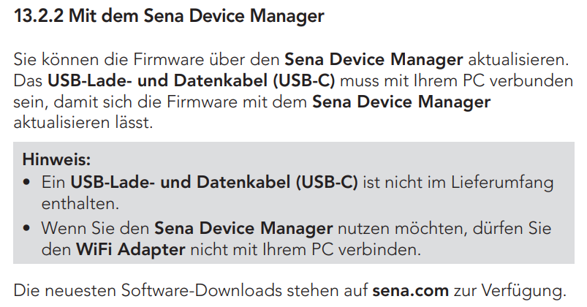Image resolution: width=587 pixels, height=307 pixels.
Task: Click the words Sie können opening the paragraph
Action: (x=50, y=58)
